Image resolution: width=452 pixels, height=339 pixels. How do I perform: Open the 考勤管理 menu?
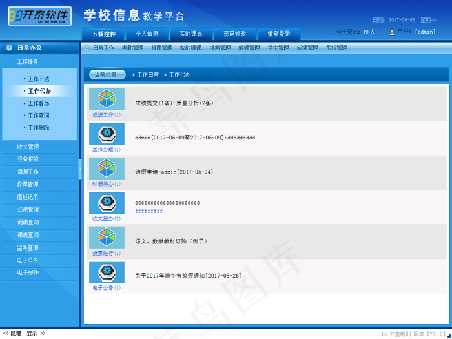(132, 48)
